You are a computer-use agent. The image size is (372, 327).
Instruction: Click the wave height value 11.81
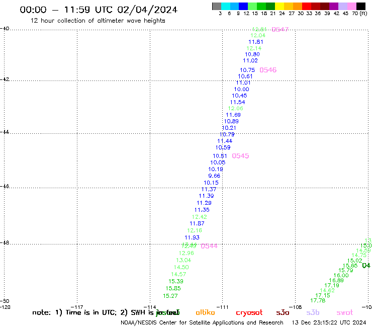click(256, 42)
